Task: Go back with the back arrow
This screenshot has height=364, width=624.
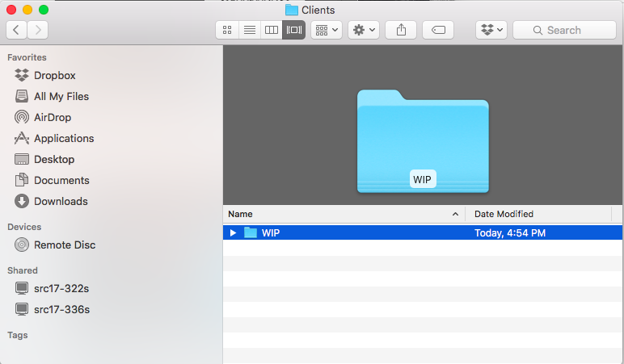Action: coord(17,30)
